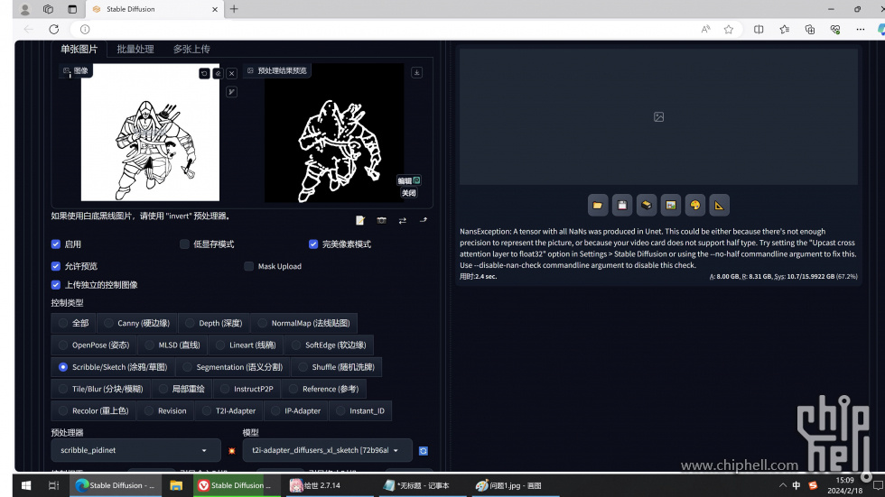Select the 全部 control type
Screen dimensions: 885x497
73,323
